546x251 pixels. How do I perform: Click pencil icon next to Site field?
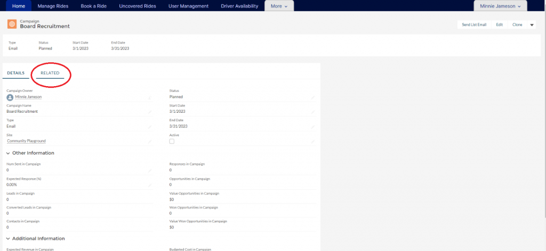pyautogui.click(x=150, y=141)
